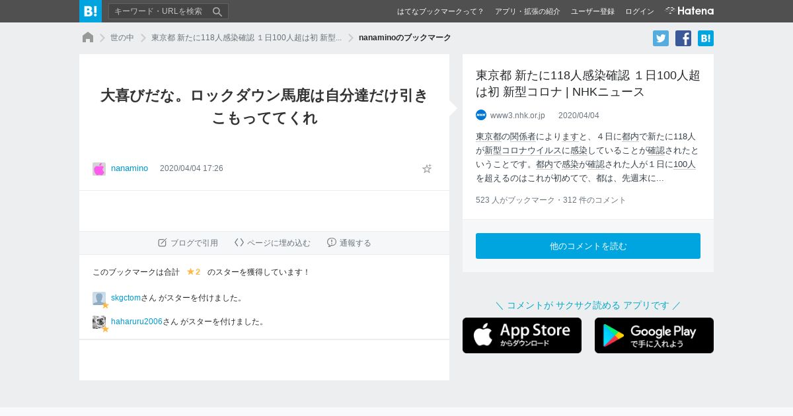Open 523 人がブックマーク count link
Screen dimensions: 793x416
pyautogui.click(x=515, y=200)
